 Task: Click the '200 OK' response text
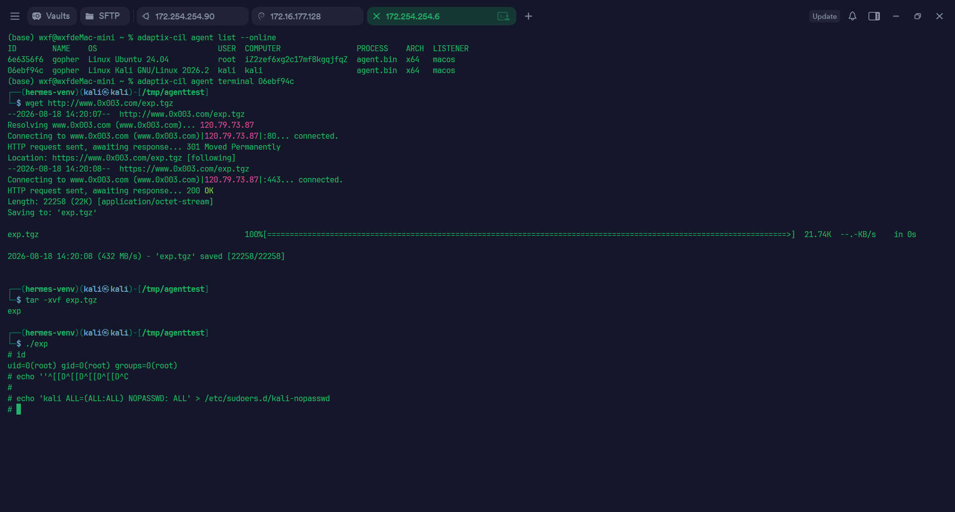[x=200, y=191]
